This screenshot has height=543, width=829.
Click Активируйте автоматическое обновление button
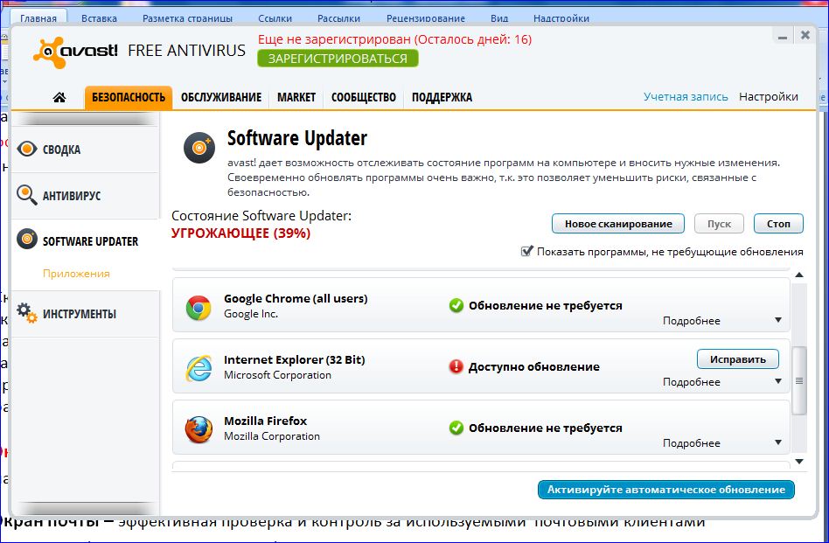pyautogui.click(x=666, y=490)
